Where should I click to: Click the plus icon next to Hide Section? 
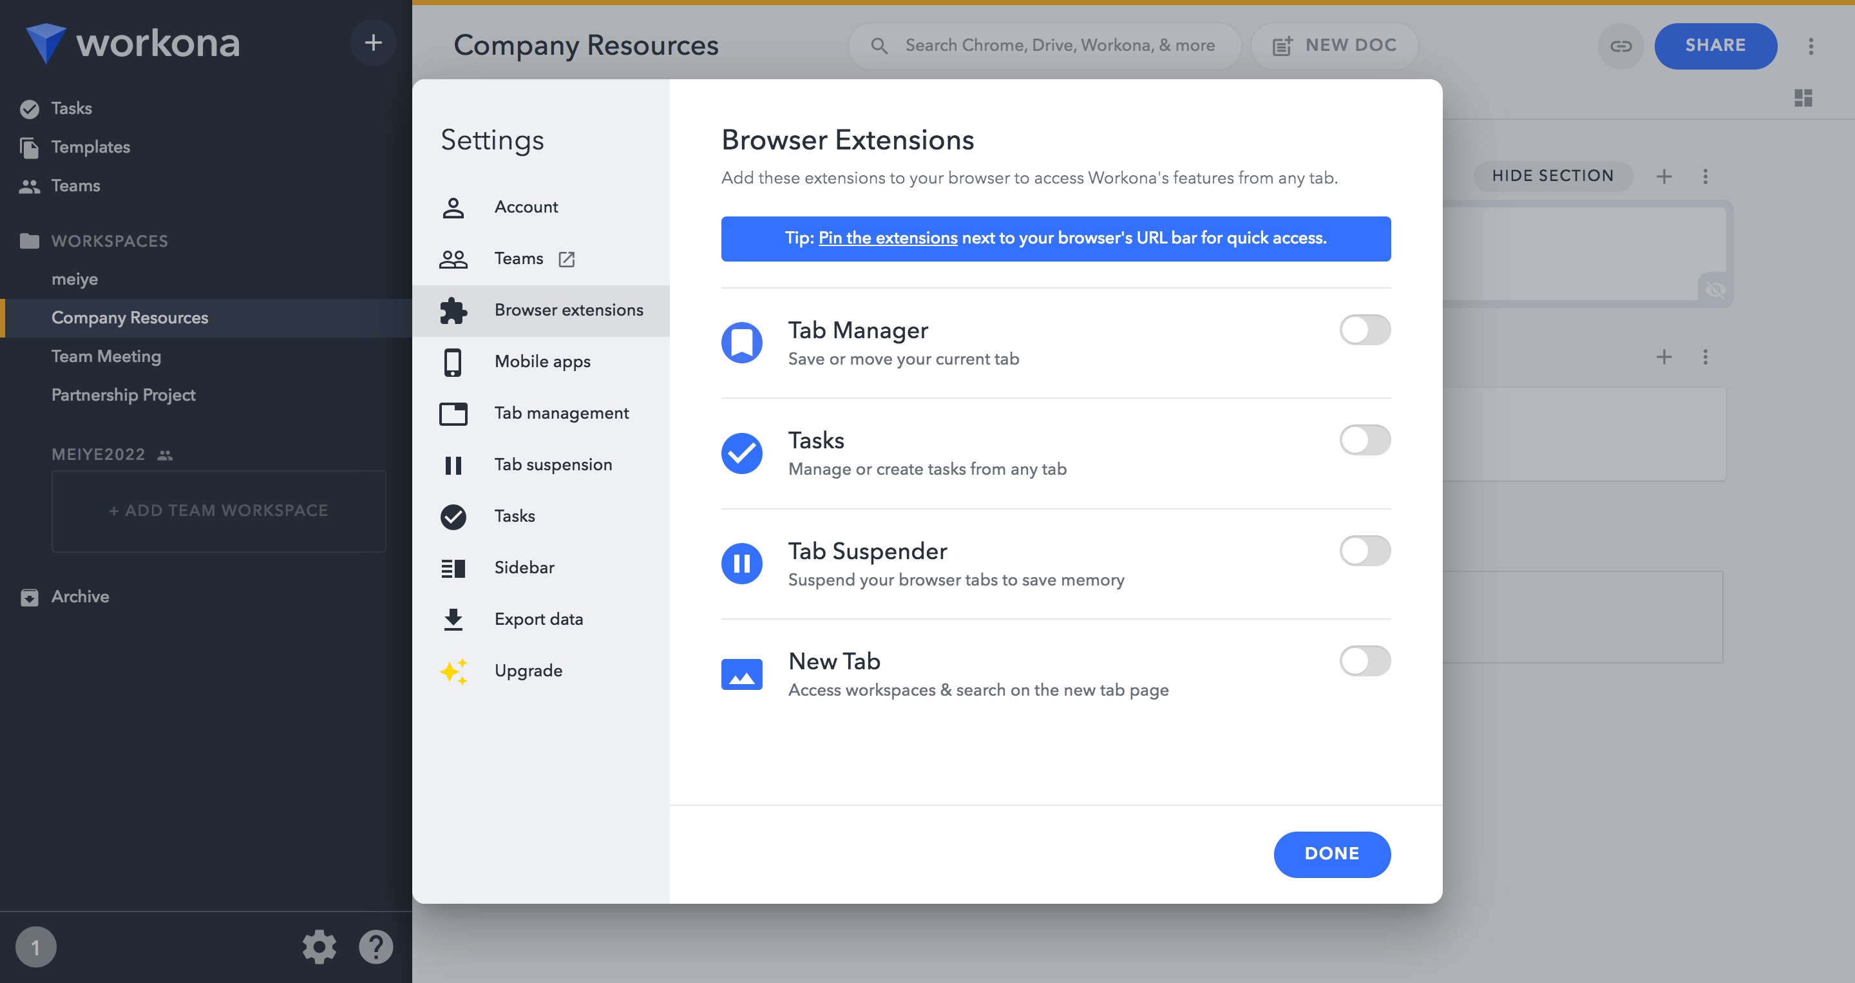(x=1664, y=177)
